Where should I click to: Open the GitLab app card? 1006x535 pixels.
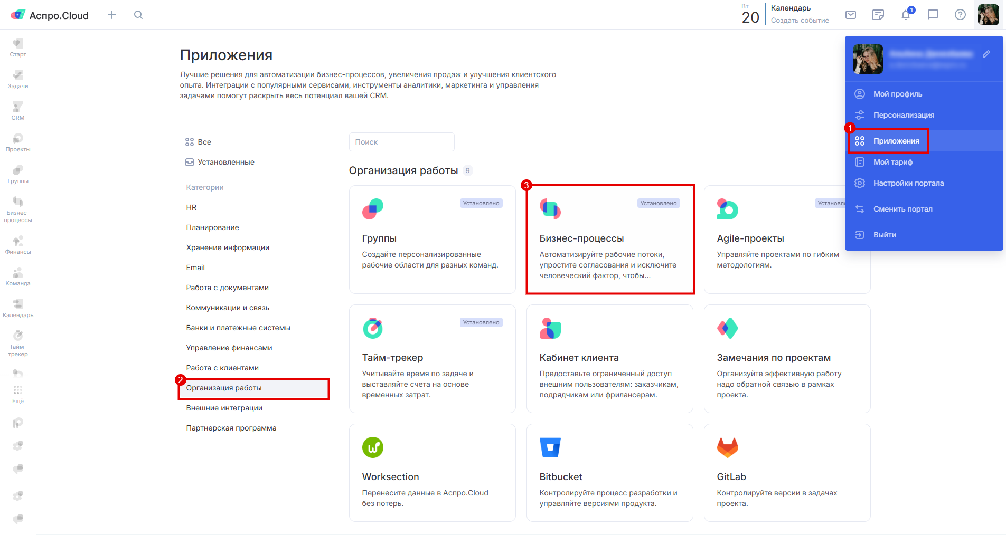[x=787, y=473]
